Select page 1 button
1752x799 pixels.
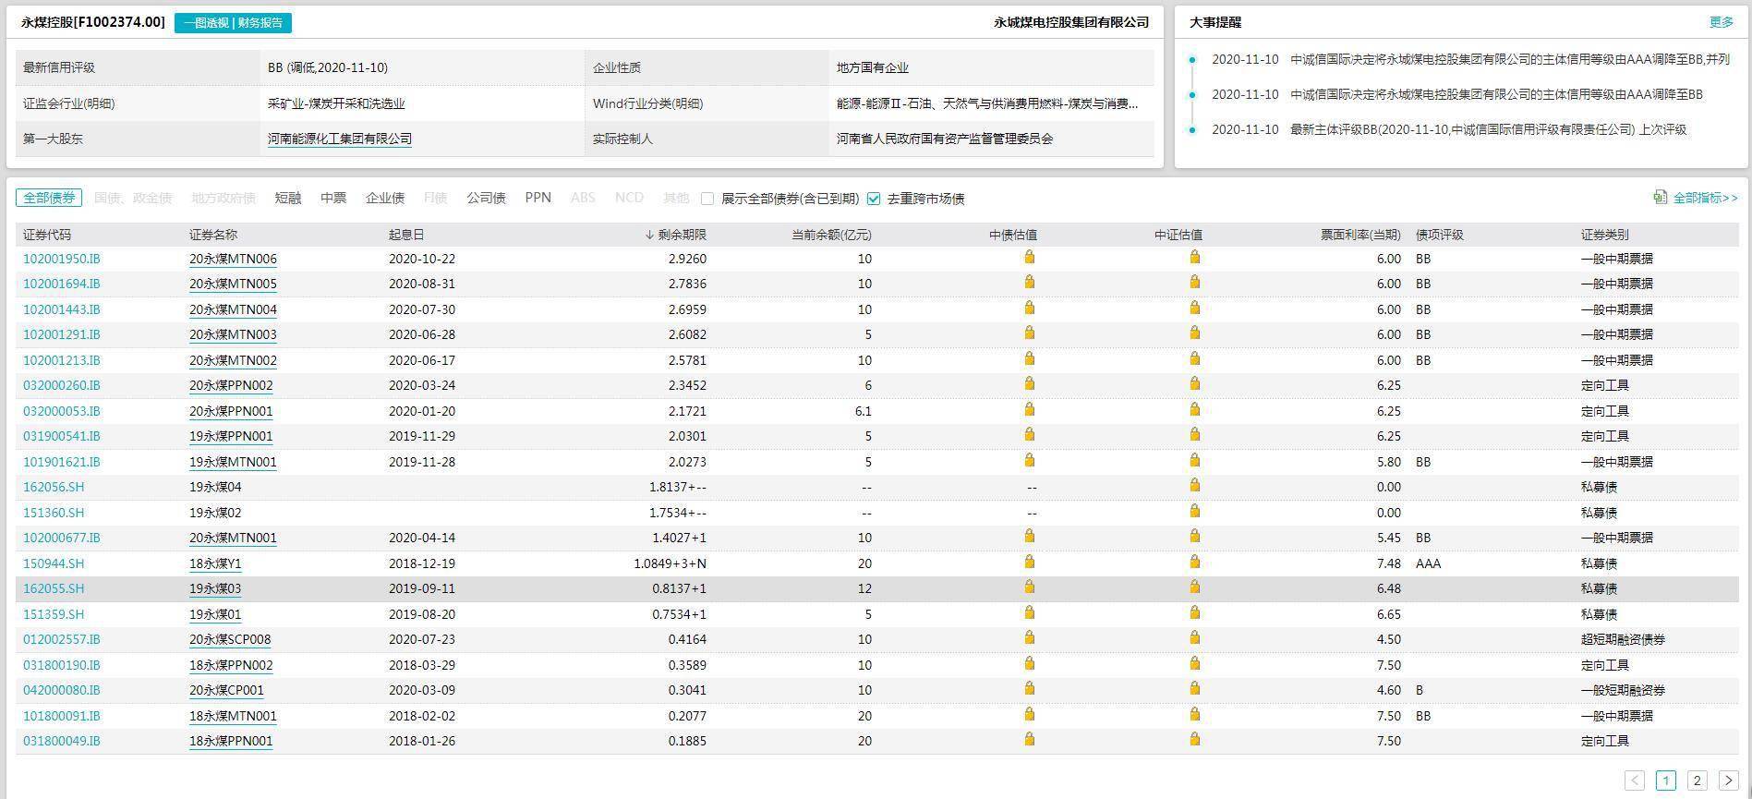click(x=1666, y=781)
